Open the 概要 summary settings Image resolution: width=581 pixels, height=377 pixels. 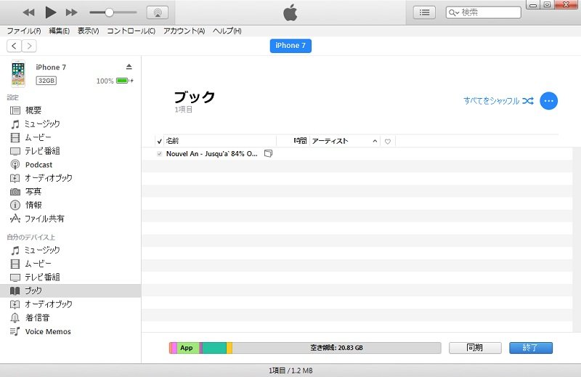[x=70, y=110]
